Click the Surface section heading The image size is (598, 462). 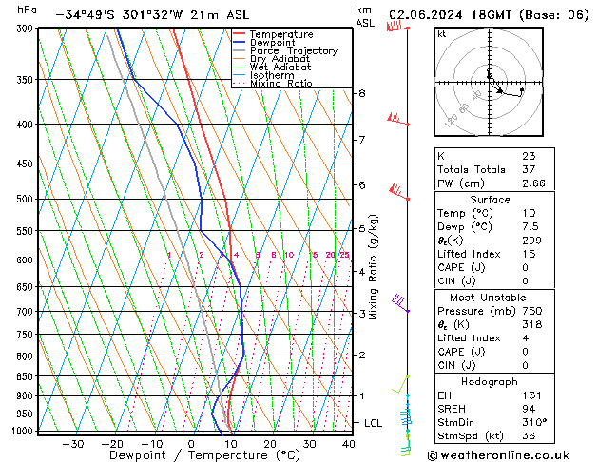point(490,200)
